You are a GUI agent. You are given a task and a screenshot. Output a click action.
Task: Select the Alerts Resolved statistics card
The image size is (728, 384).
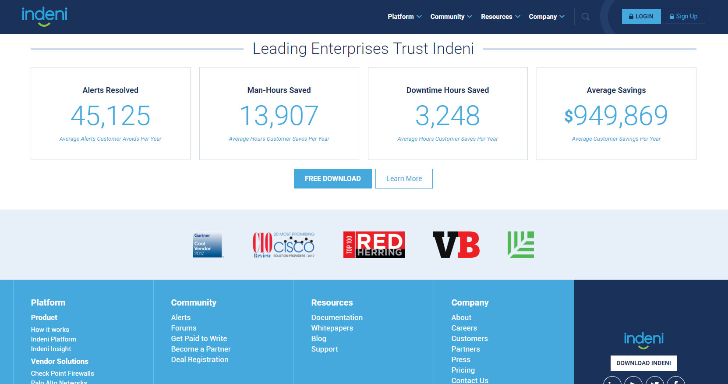pos(110,114)
